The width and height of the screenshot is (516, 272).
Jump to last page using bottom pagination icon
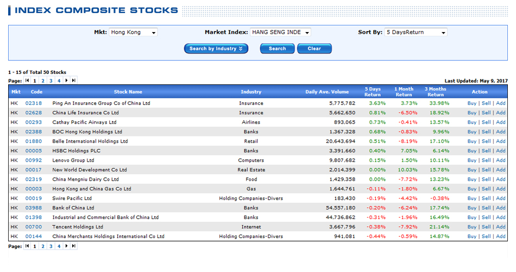pos(74,246)
